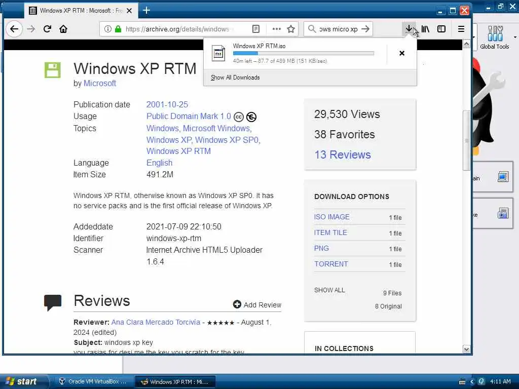Open the ITEM TILE download option
The width and height of the screenshot is (519, 389).
(x=330, y=233)
